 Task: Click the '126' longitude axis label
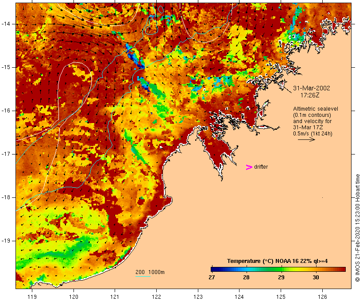pyautogui.click(x=322, y=297)
